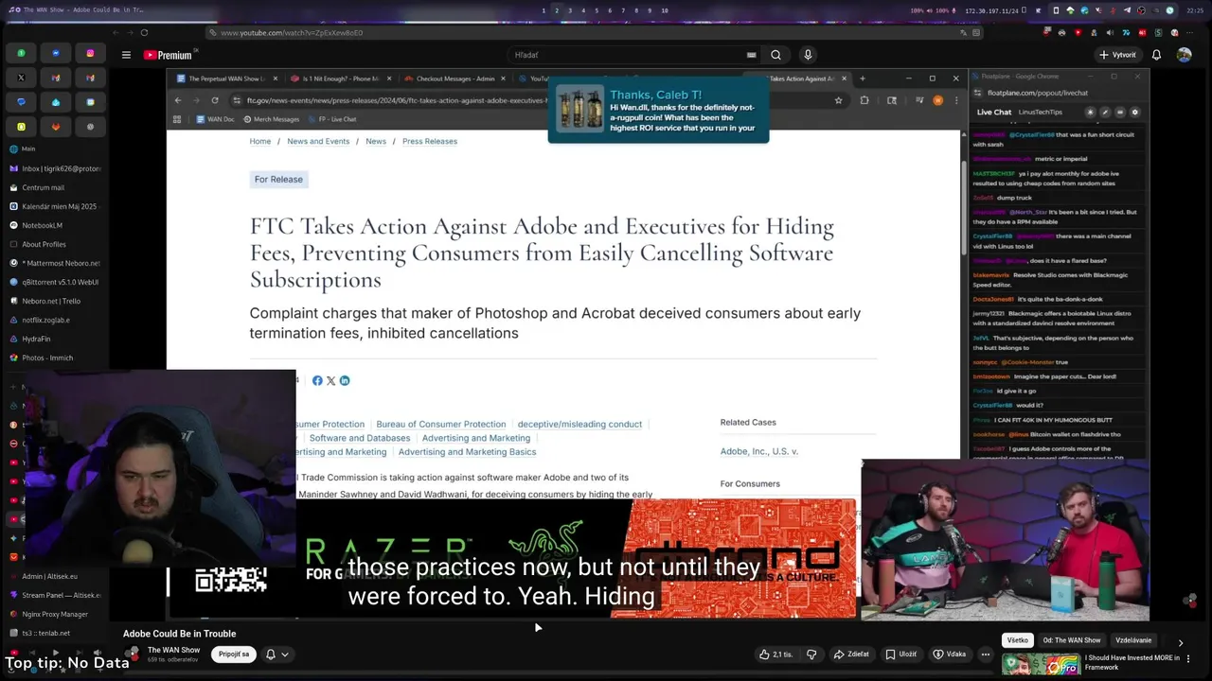
Task: Open I Should Have Invested MORE in Framework video
Action: [x=1132, y=662]
